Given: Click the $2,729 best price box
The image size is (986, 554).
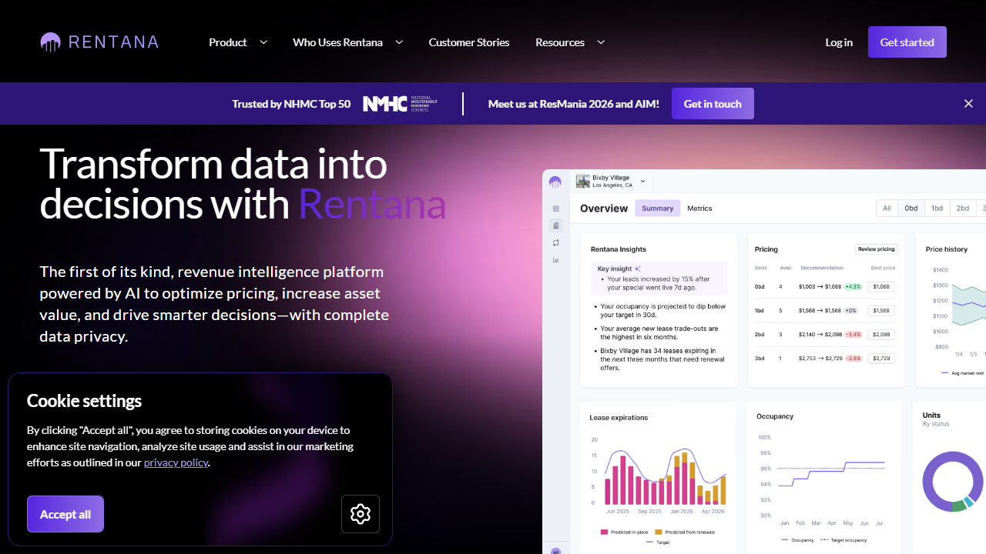Looking at the screenshot, I should click(x=881, y=359).
